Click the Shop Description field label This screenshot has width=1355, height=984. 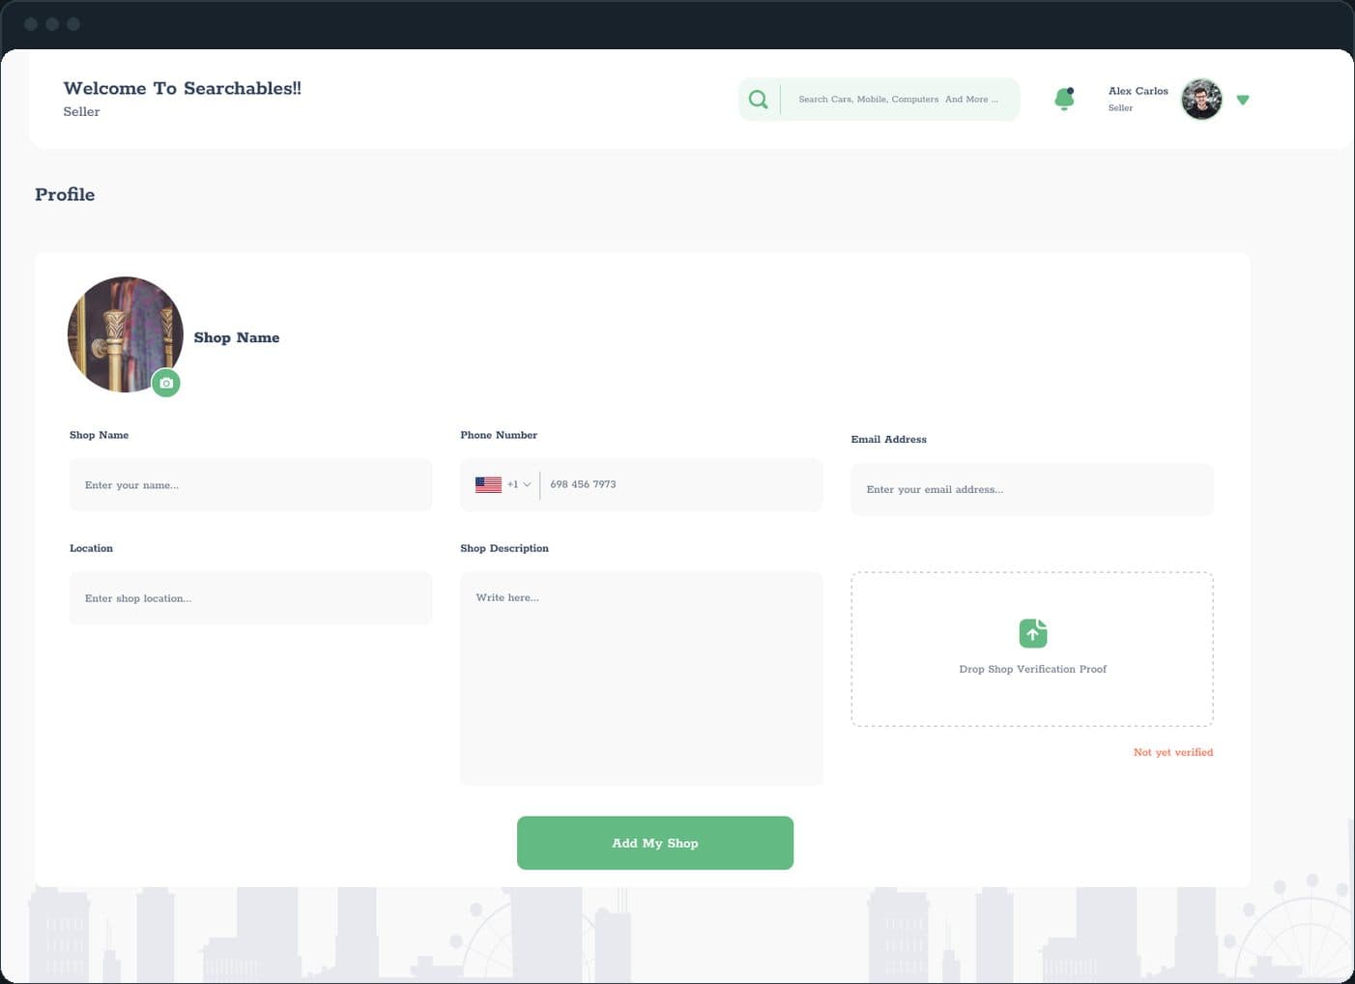pyautogui.click(x=505, y=548)
